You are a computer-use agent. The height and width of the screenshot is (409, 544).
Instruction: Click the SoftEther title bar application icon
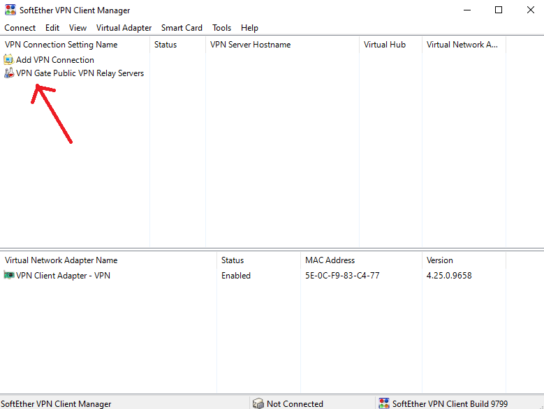click(10, 10)
